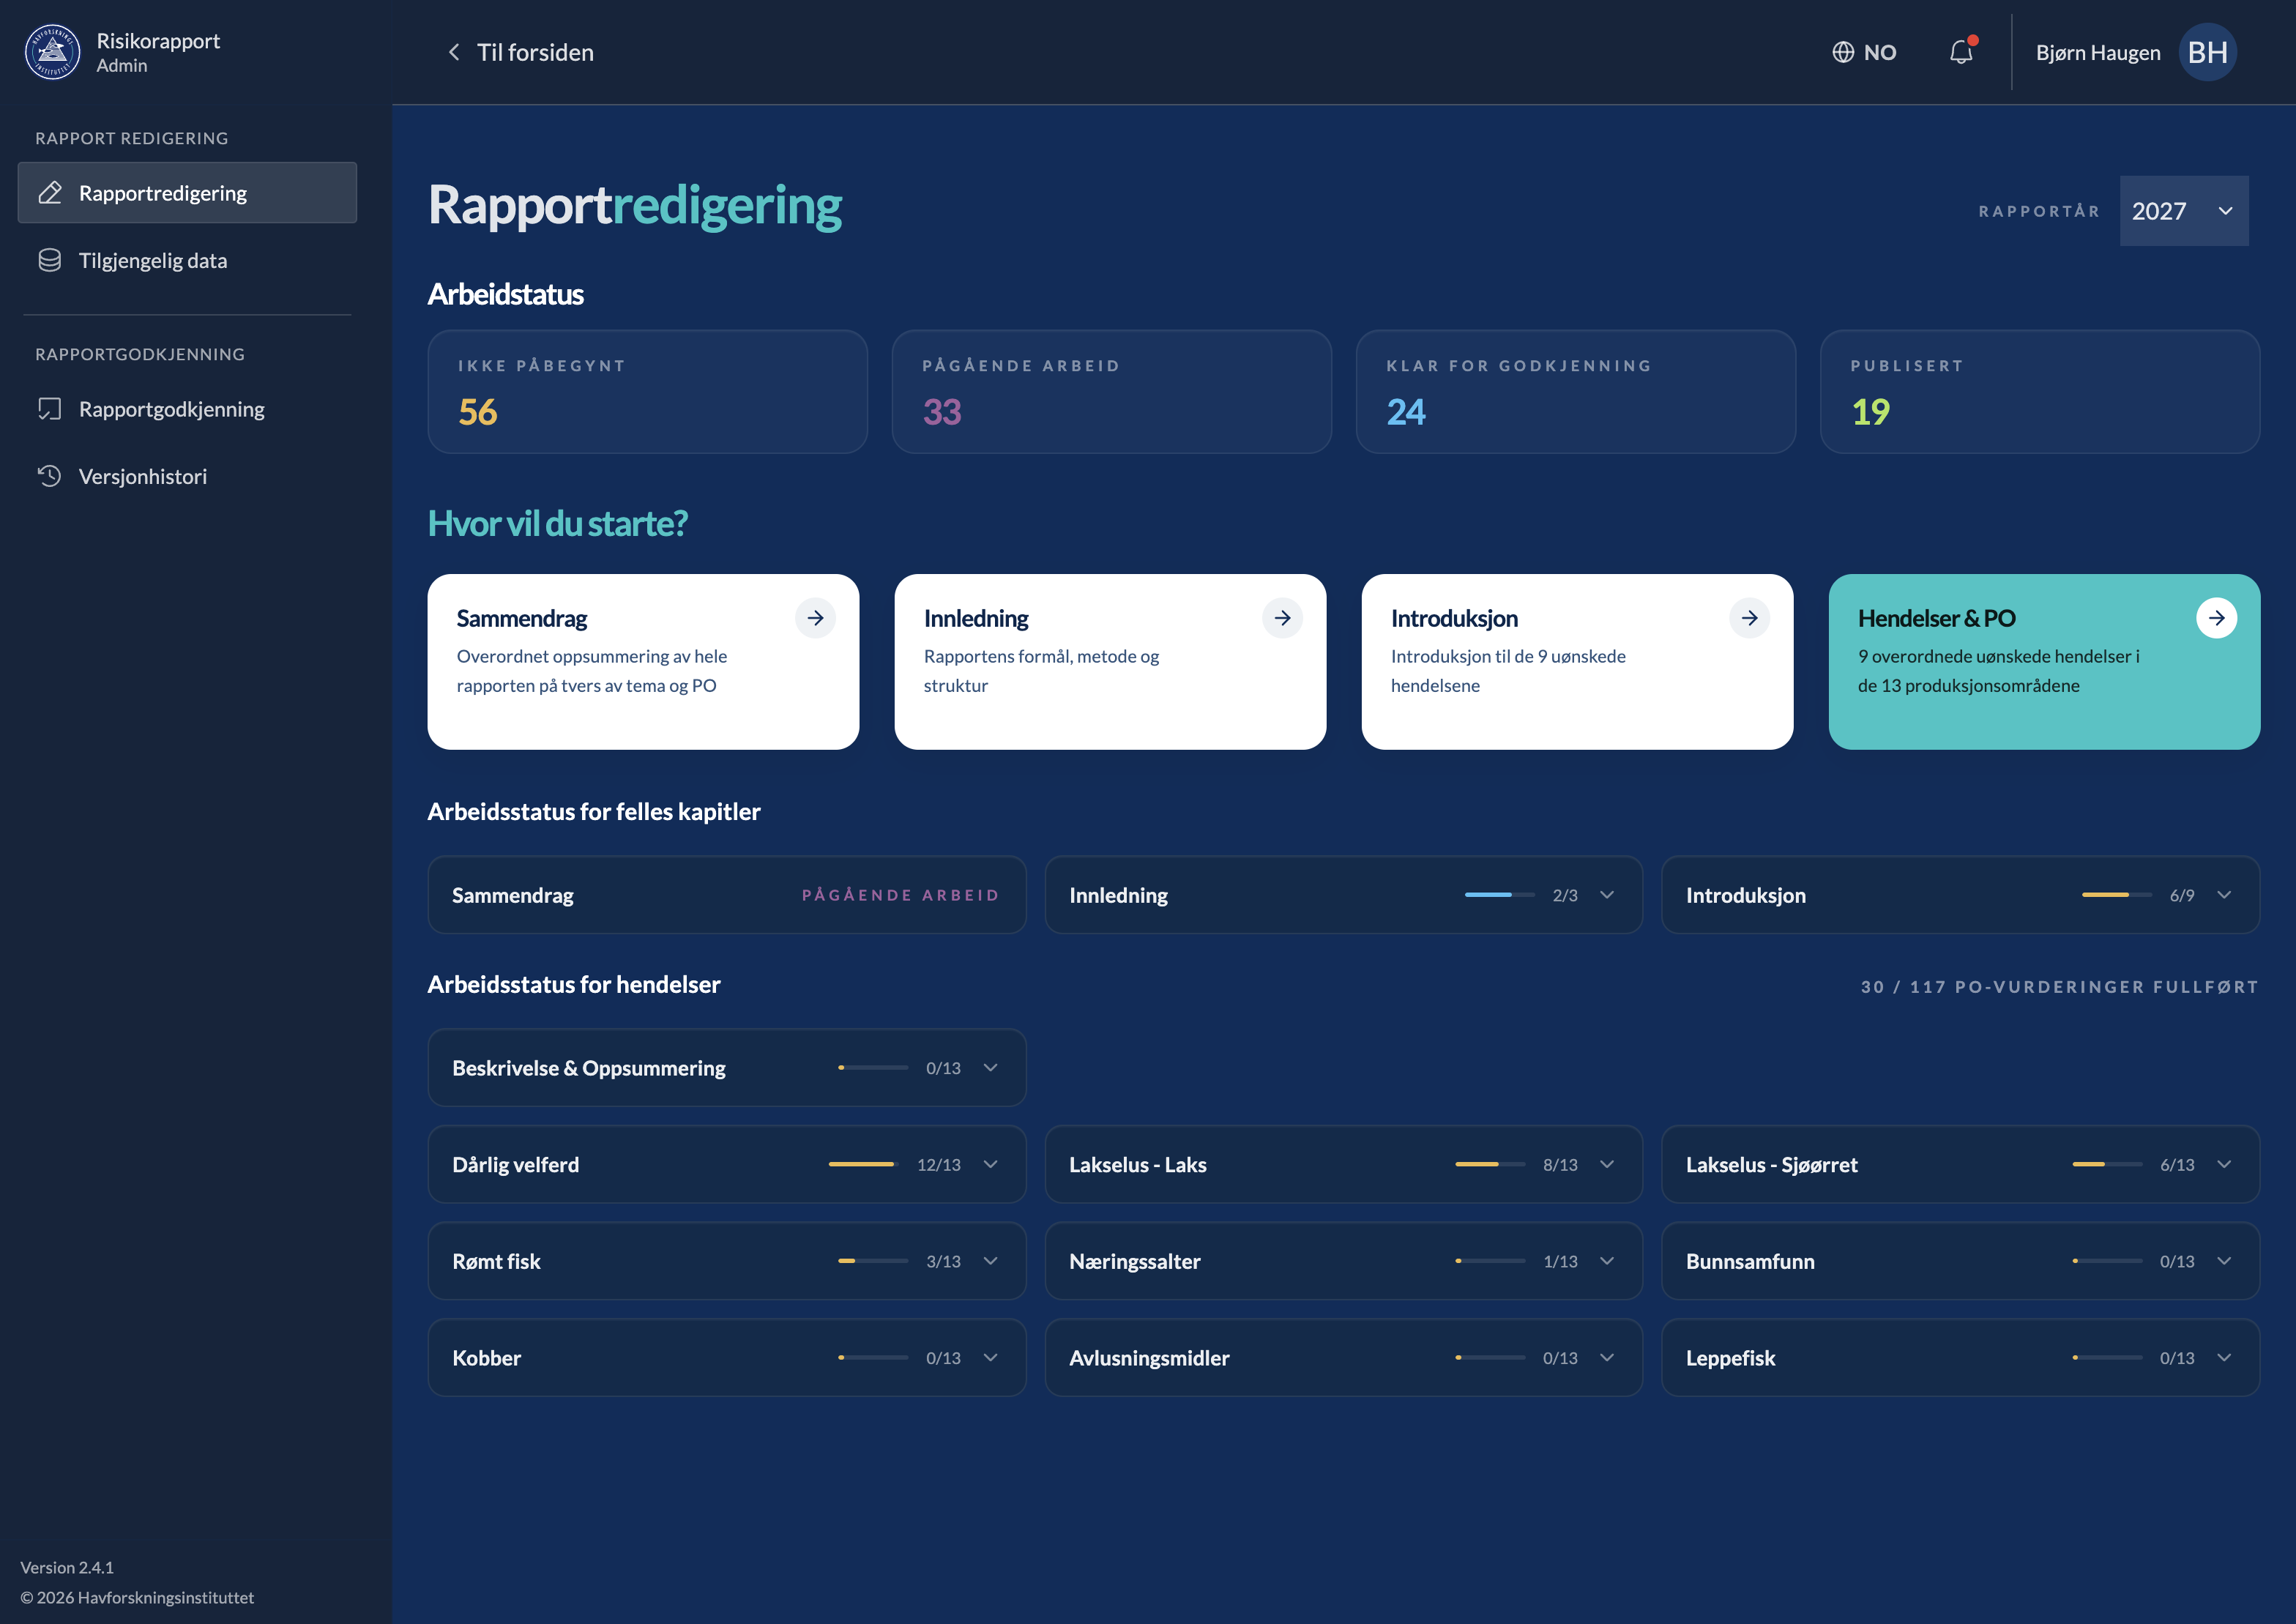Expand the Lakselus - Sjøørret chevron

[x=2224, y=1164]
